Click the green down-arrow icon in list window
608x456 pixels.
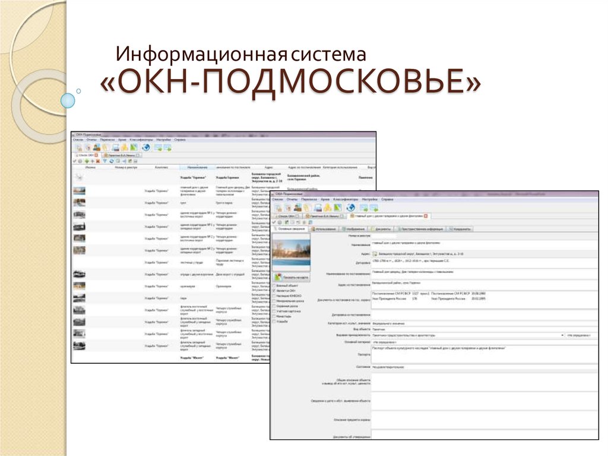87,161
